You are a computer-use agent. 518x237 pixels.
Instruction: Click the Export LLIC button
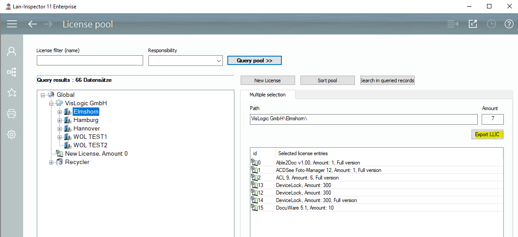[x=487, y=134]
